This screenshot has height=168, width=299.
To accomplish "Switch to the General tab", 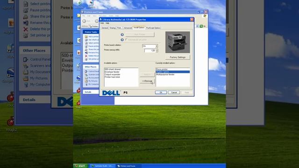I will pyautogui.click(x=105, y=28).
